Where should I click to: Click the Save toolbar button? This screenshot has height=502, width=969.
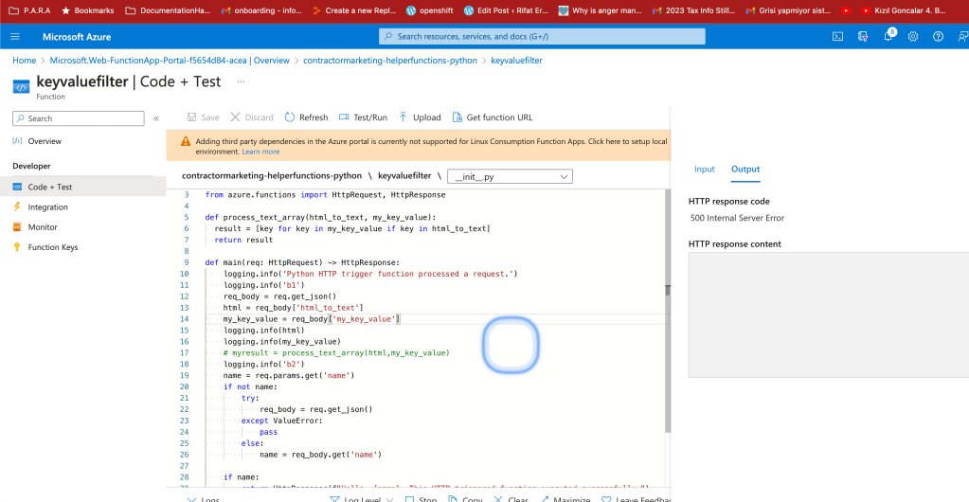tap(203, 117)
